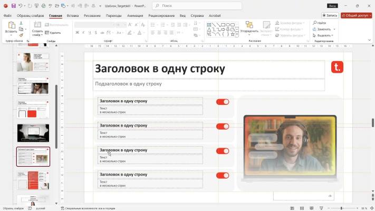Undo the last action
Viewport: 375px width, 211px height.
(x=21, y=6)
